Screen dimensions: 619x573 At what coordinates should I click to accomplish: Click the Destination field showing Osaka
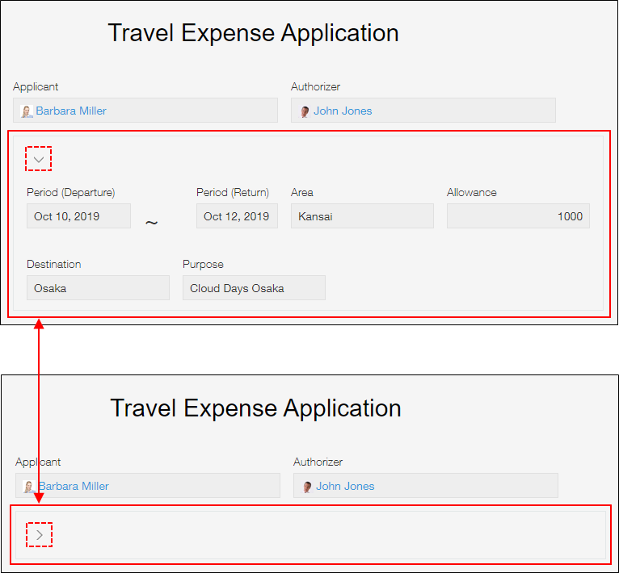[x=98, y=288]
